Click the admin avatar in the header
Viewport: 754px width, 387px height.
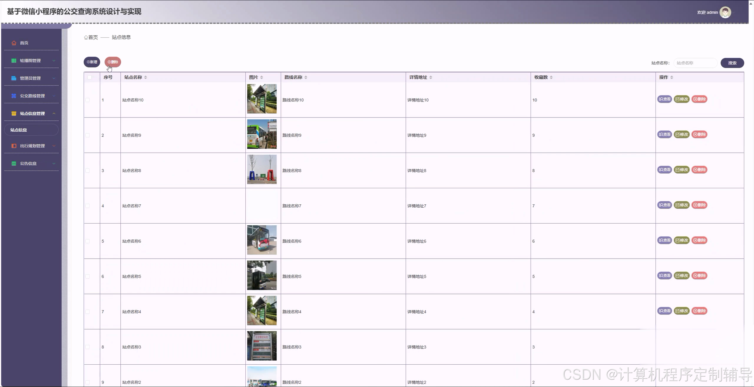725,12
